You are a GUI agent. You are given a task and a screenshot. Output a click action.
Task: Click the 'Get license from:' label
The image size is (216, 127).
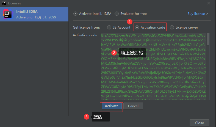(86, 27)
